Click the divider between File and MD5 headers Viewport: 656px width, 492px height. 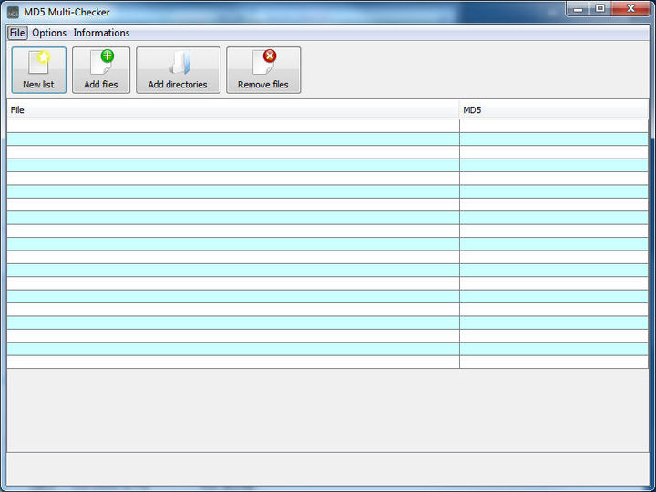[x=459, y=110]
